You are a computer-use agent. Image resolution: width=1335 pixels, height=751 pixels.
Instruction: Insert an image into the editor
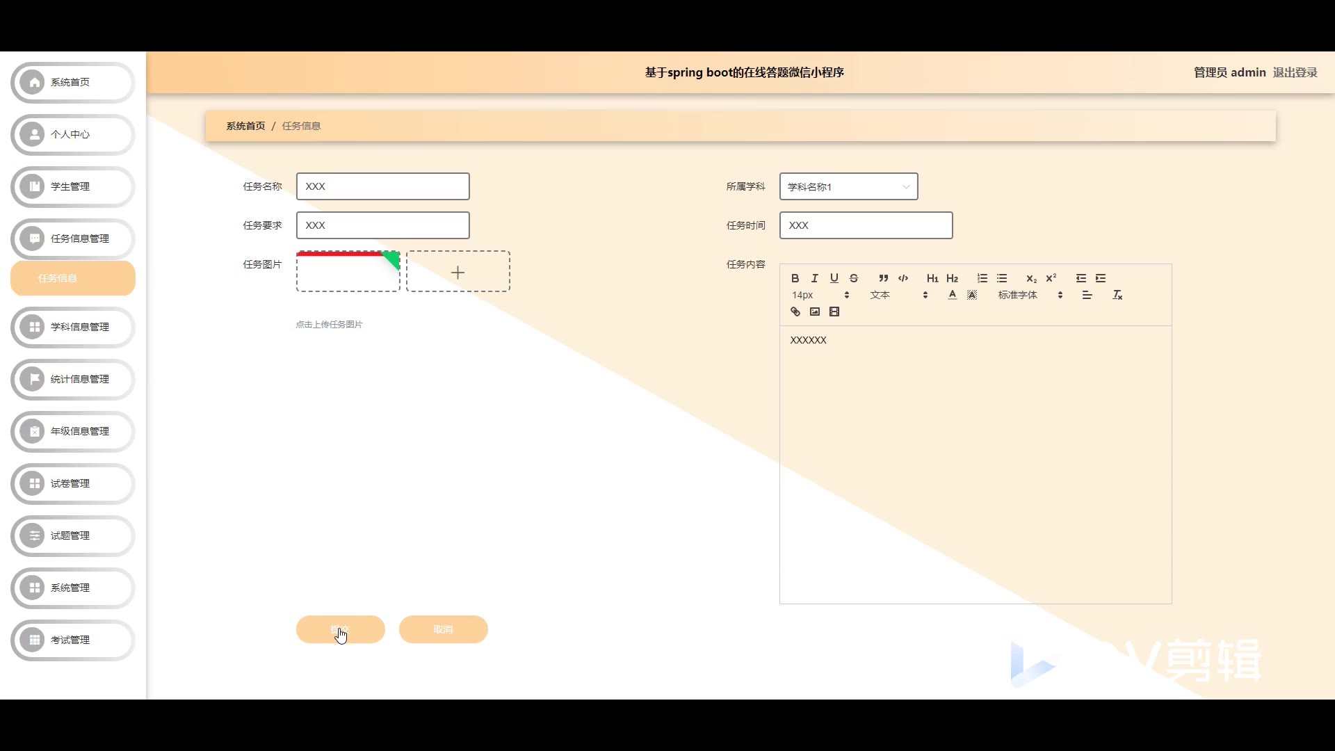[x=814, y=312]
